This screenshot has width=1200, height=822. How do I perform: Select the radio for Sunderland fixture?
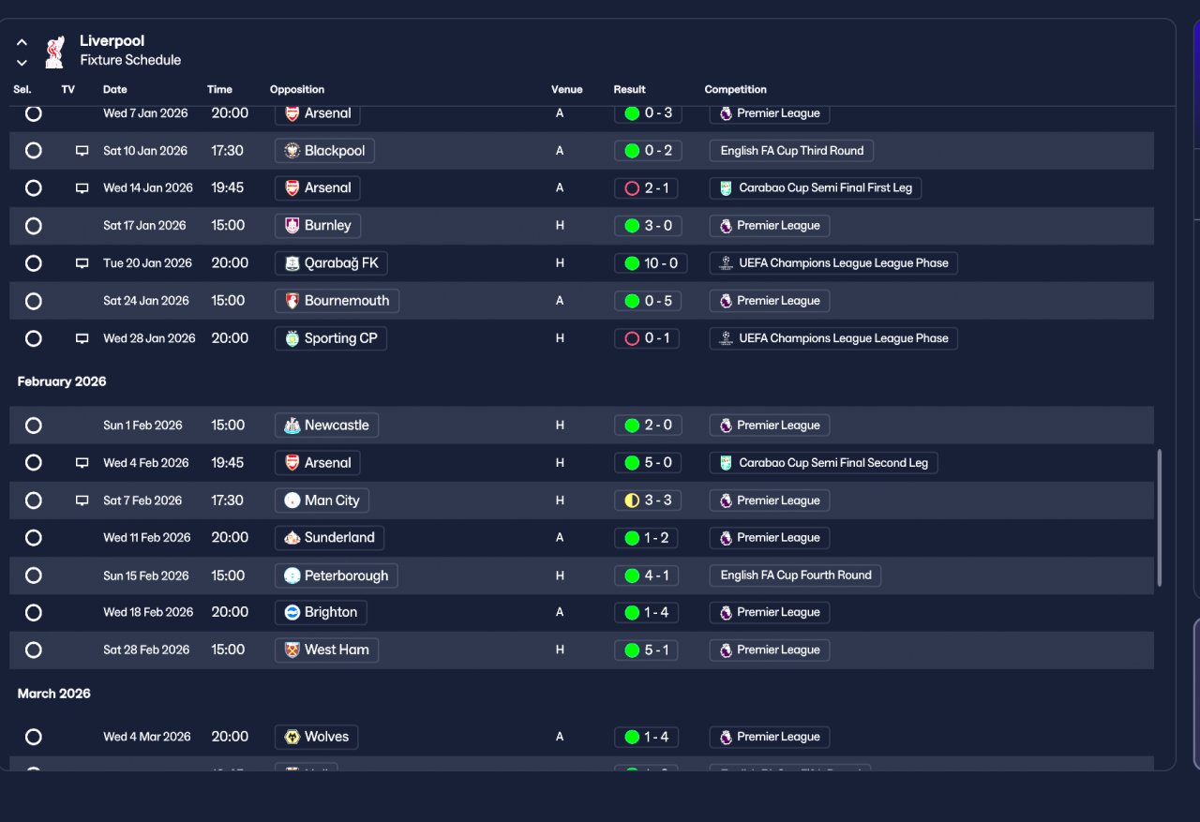pyautogui.click(x=34, y=538)
